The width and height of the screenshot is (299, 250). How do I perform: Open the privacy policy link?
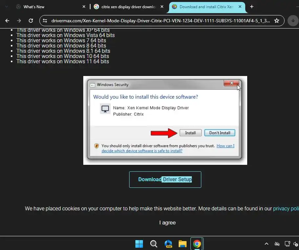[286, 208]
